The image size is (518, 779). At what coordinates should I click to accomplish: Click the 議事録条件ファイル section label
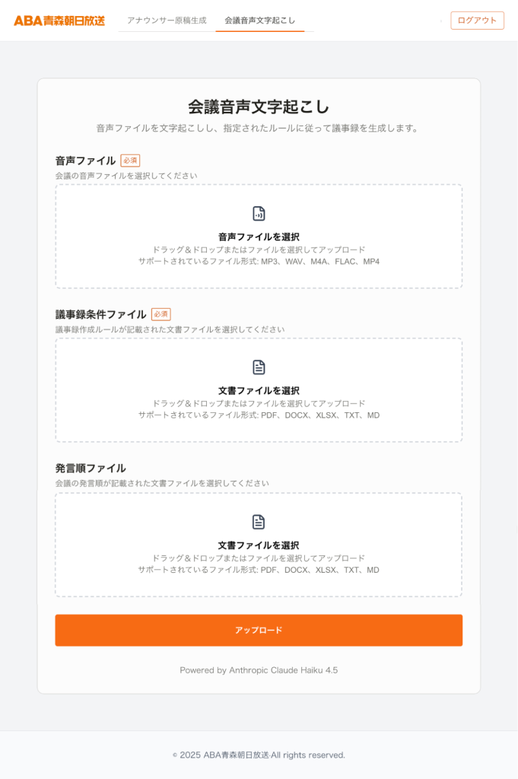click(100, 314)
